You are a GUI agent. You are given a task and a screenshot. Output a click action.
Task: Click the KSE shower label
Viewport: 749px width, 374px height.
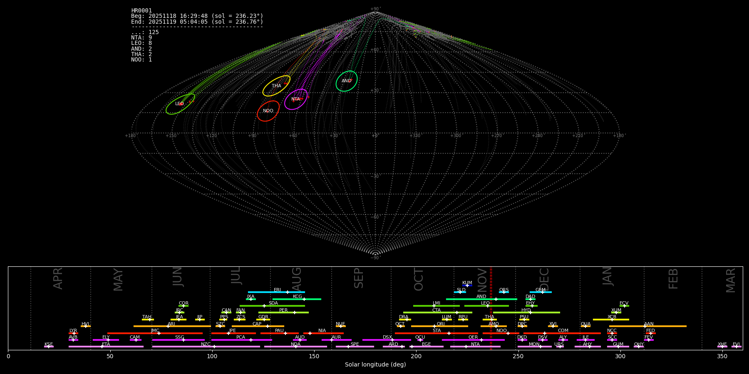[x=49, y=344]
